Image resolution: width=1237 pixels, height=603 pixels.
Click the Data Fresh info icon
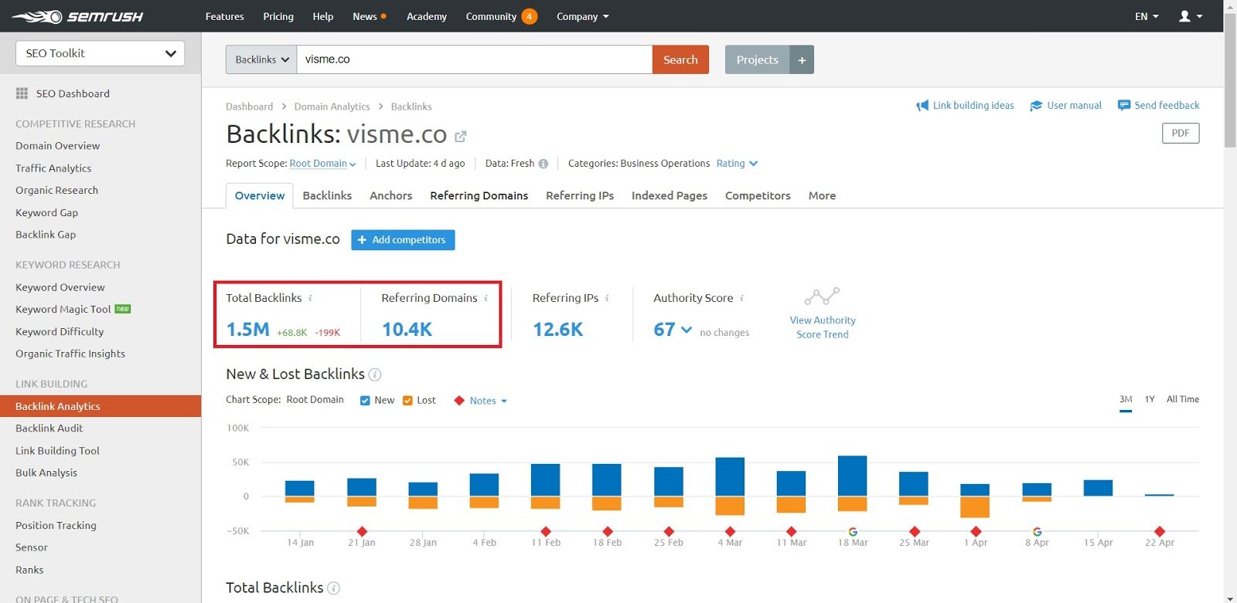pyautogui.click(x=544, y=164)
